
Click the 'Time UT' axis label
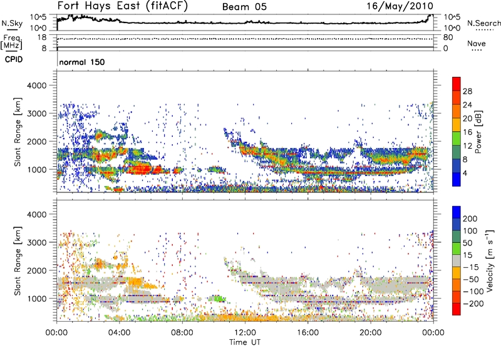point(245,342)
